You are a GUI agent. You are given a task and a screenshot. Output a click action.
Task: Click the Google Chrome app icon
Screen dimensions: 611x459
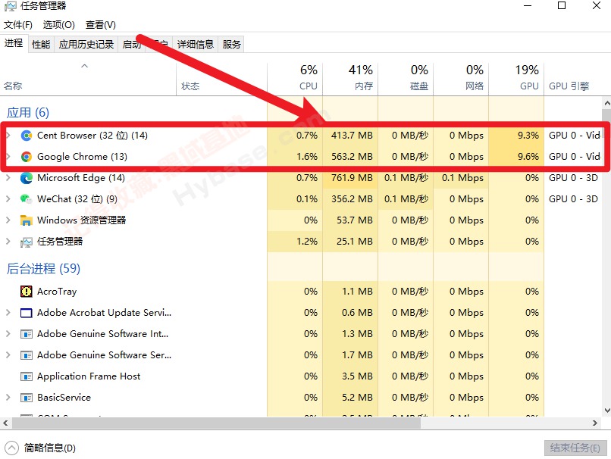point(26,157)
